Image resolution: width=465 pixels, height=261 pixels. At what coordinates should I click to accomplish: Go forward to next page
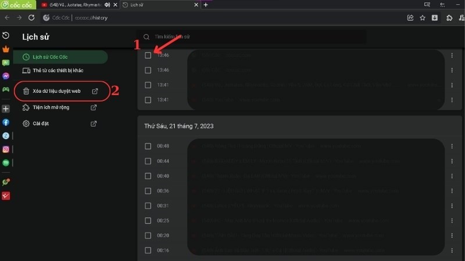(x=19, y=18)
